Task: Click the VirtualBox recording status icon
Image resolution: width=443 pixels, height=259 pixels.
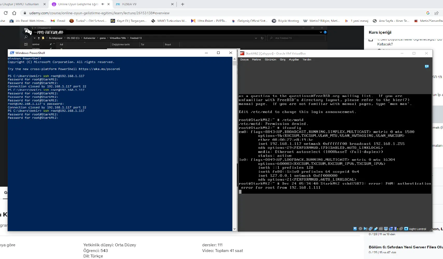Action: [391, 229]
